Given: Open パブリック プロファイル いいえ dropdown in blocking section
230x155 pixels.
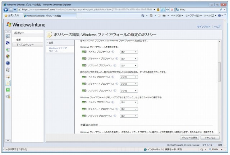Looking at the screenshot, I should tap(129, 91).
